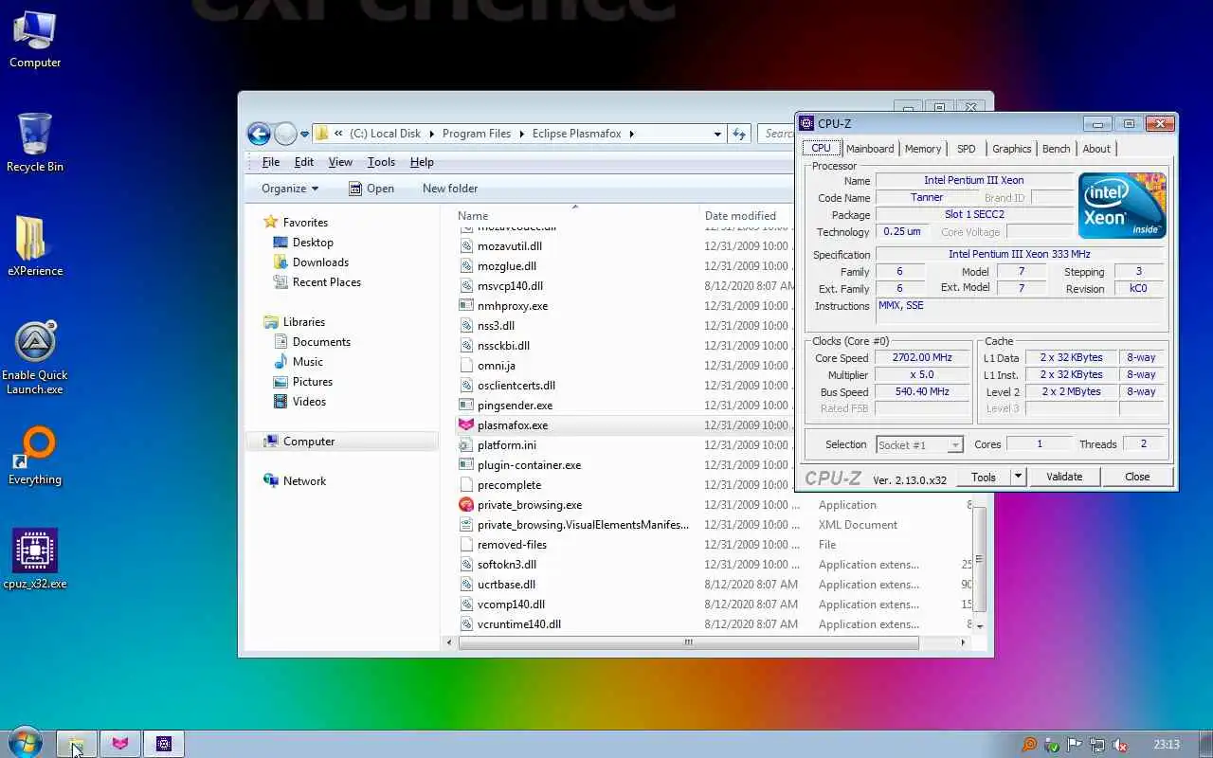Open the Computer desktop icon
1213x758 pixels.
35,40
